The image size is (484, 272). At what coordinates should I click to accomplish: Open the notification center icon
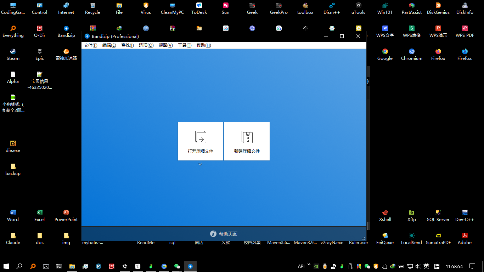coord(472,266)
